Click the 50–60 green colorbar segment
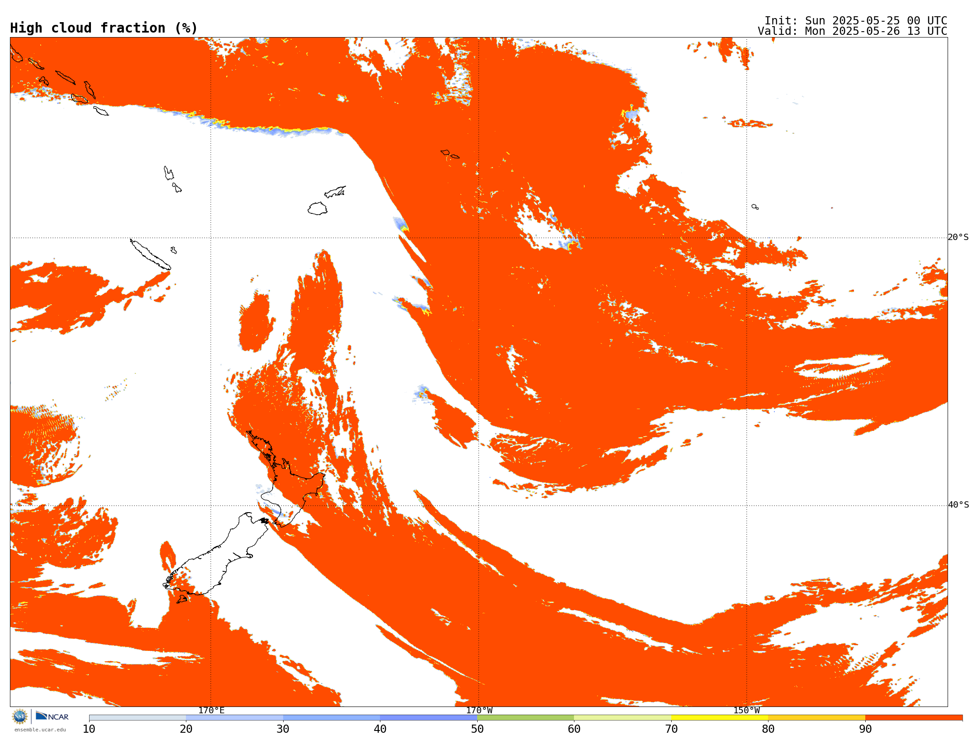The height and width of the screenshot is (735, 977). (526, 718)
